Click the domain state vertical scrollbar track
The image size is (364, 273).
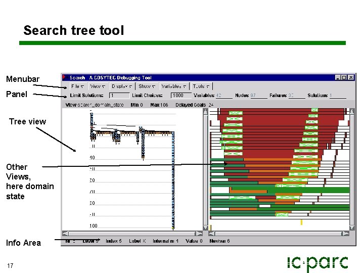pos(352,169)
